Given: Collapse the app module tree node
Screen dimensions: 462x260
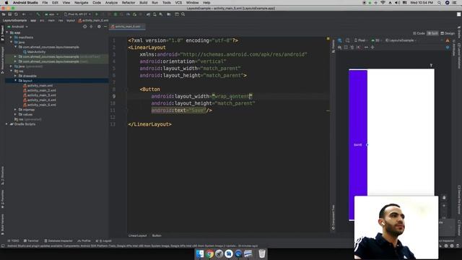Looking at the screenshot, I should [7, 32].
